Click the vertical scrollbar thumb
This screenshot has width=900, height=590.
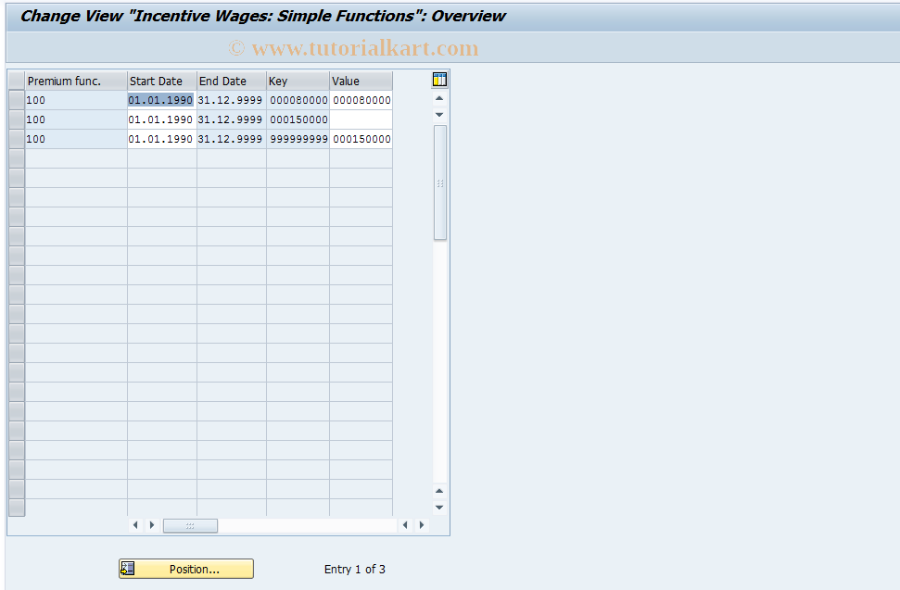tap(440, 182)
